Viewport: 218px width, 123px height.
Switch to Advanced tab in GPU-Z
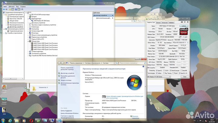point(165,22)
